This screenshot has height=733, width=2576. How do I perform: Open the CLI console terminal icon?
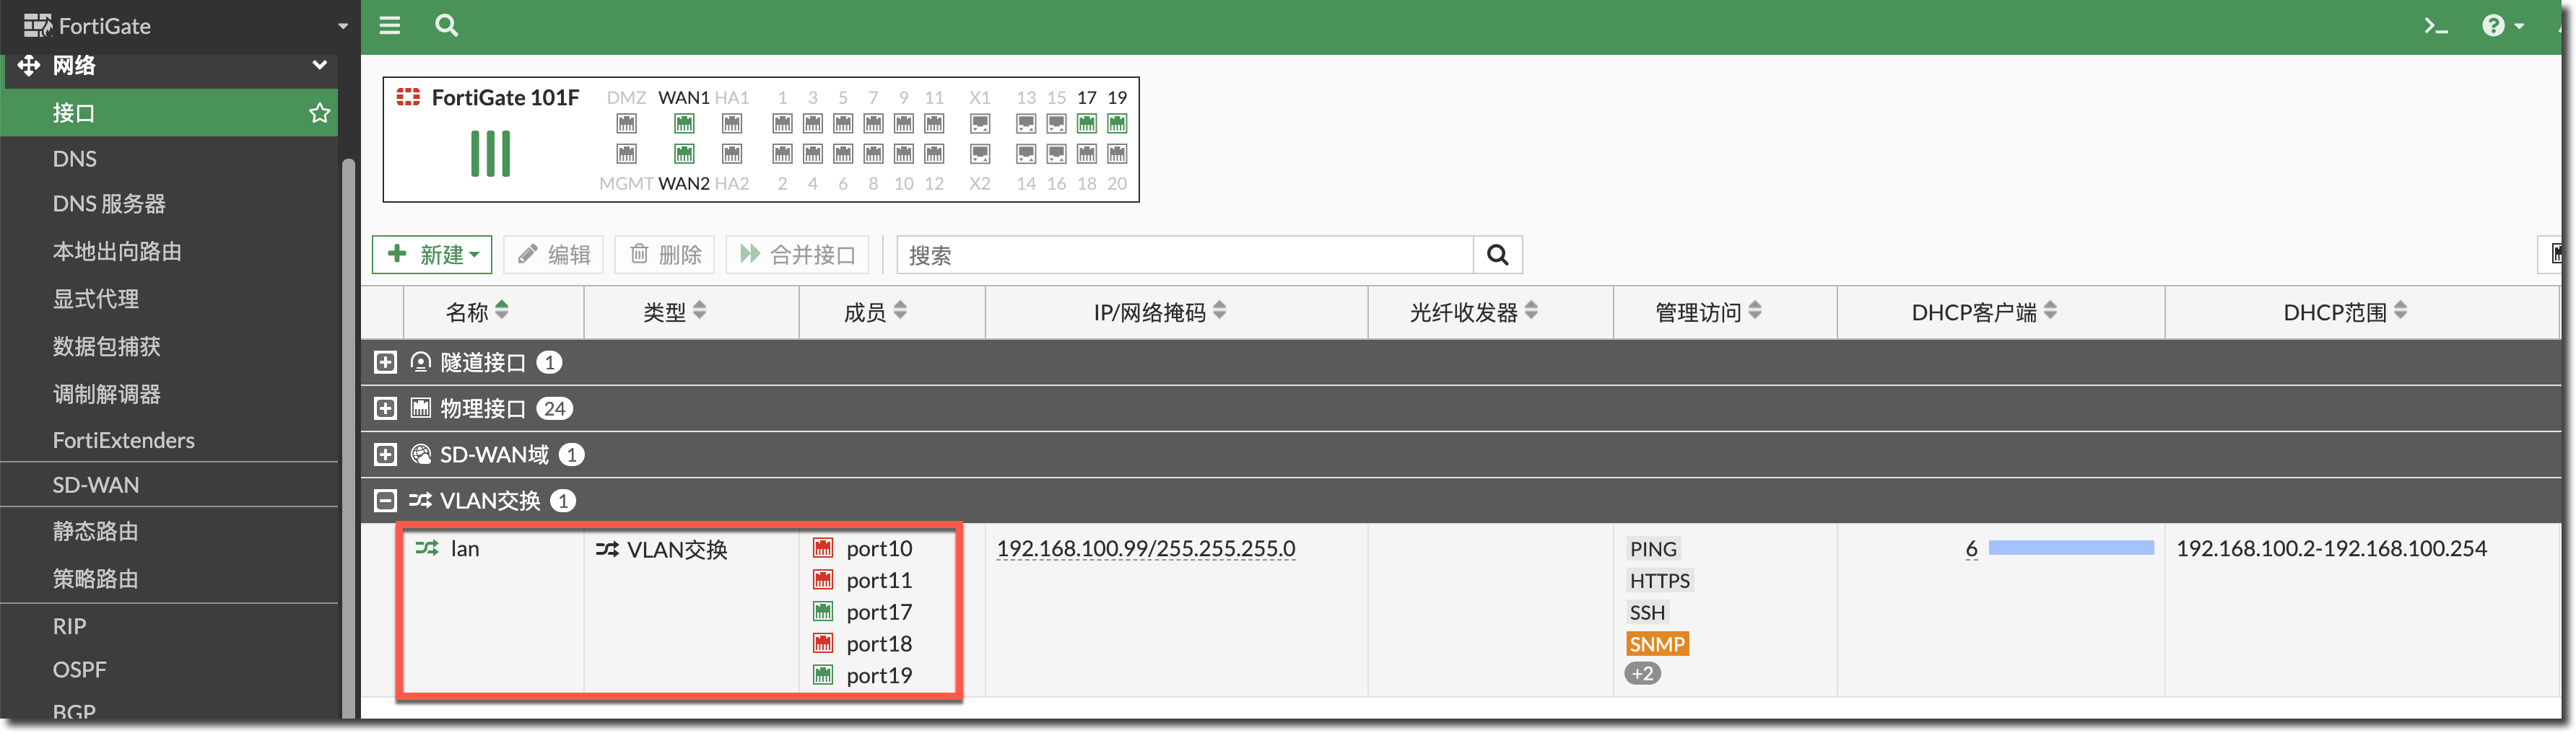click(2436, 25)
